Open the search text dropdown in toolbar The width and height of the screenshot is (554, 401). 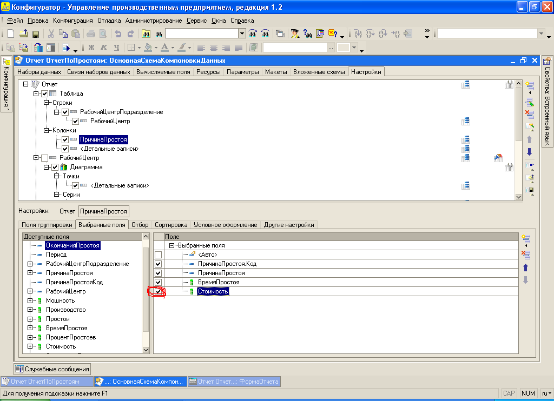tap(242, 34)
